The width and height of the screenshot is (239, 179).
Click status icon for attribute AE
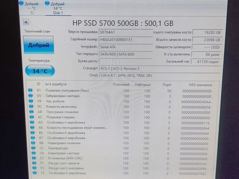click(x=32, y=127)
